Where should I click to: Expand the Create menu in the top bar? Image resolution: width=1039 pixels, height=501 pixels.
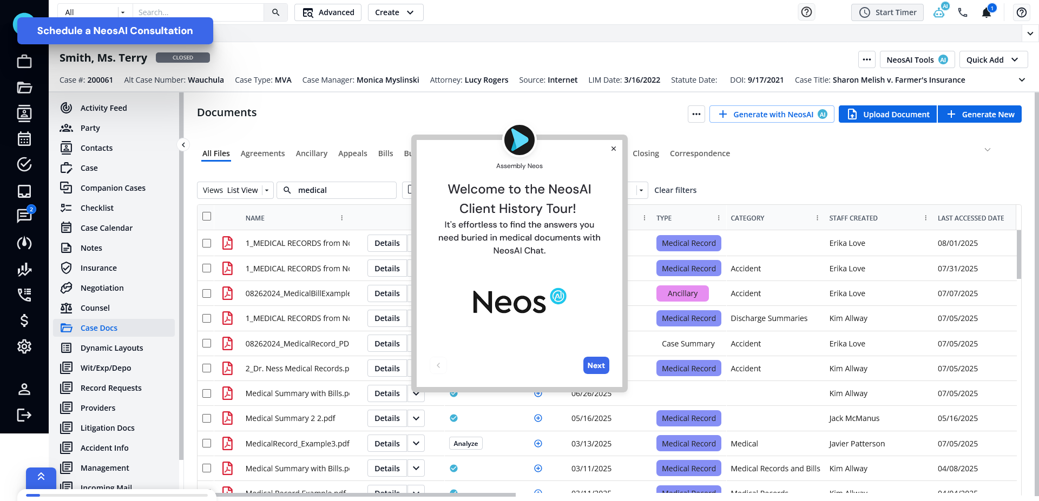click(395, 12)
